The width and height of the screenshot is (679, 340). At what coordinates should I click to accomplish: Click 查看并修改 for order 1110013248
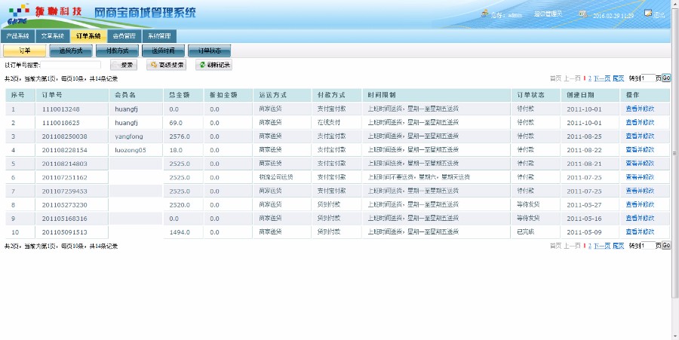640,109
